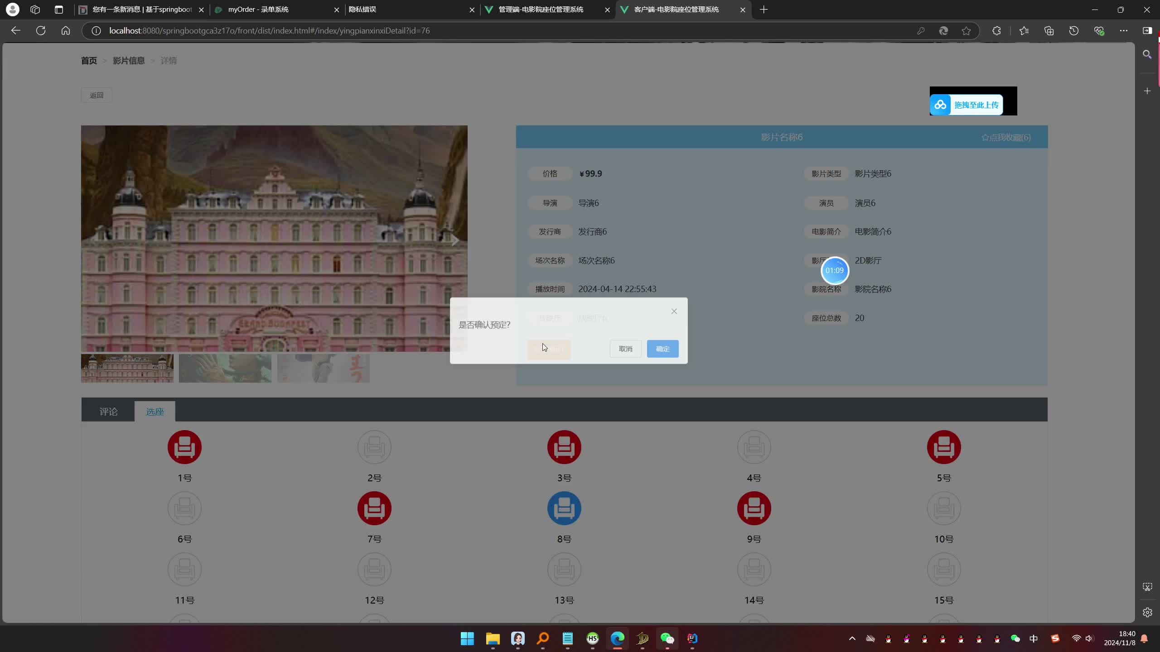This screenshot has width=1160, height=652.
Task: Click the 返回 button
Action: [97, 95]
